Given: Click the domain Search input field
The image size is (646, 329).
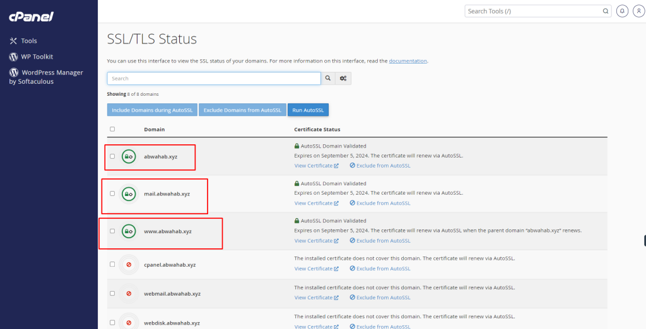Looking at the screenshot, I should [x=214, y=79].
